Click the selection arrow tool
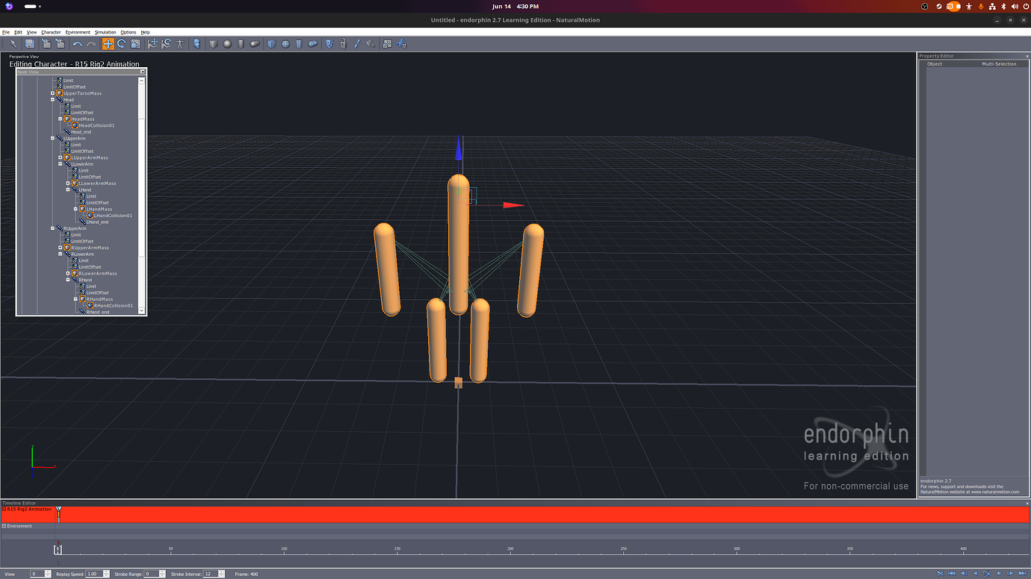This screenshot has height=579, width=1031. pyautogui.click(x=13, y=44)
